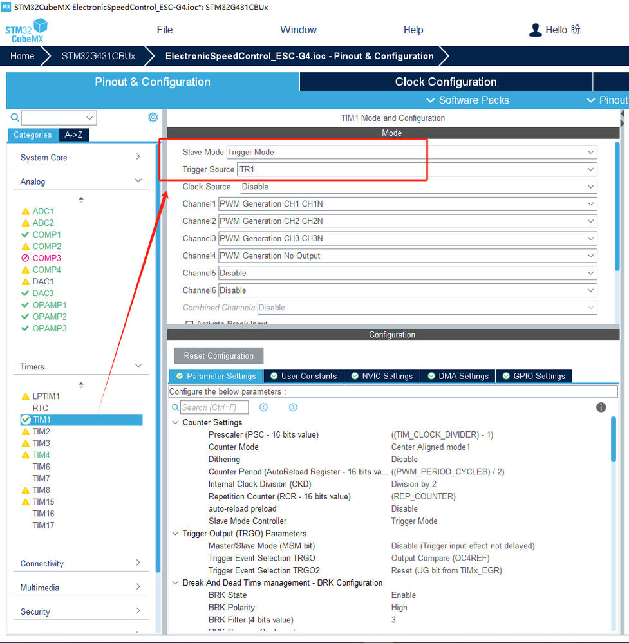Click the STM32G431CBUx breadcrumb

[x=99, y=56]
